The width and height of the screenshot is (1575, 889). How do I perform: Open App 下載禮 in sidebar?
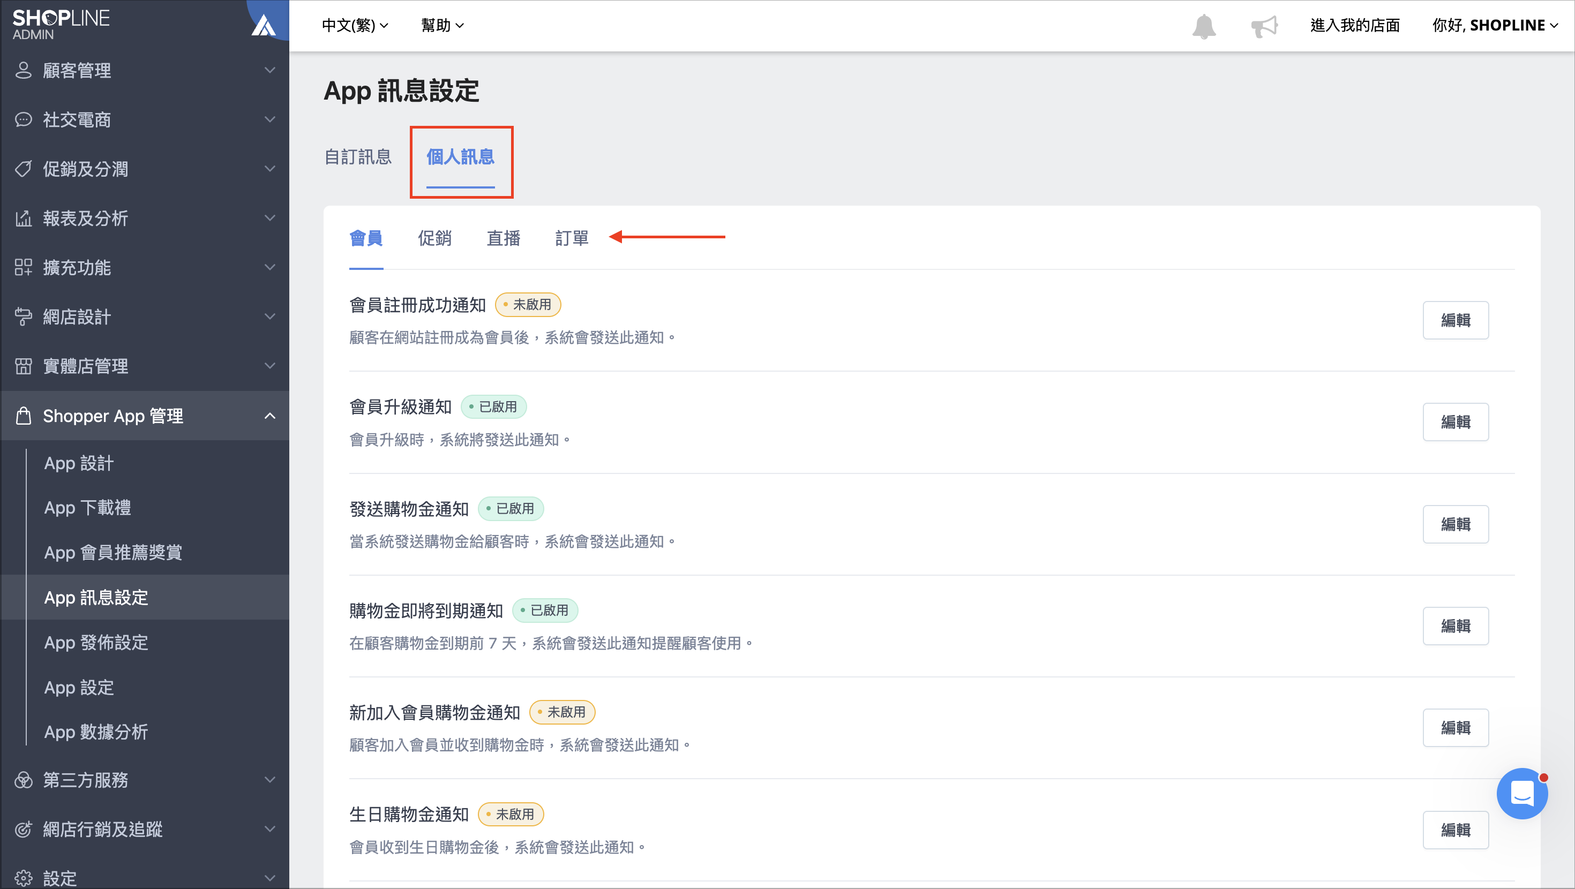[87, 508]
